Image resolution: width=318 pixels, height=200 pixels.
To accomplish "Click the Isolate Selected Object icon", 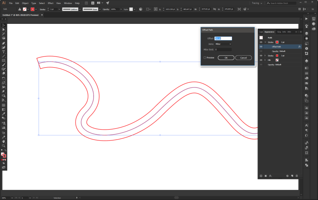I will coord(239,9).
